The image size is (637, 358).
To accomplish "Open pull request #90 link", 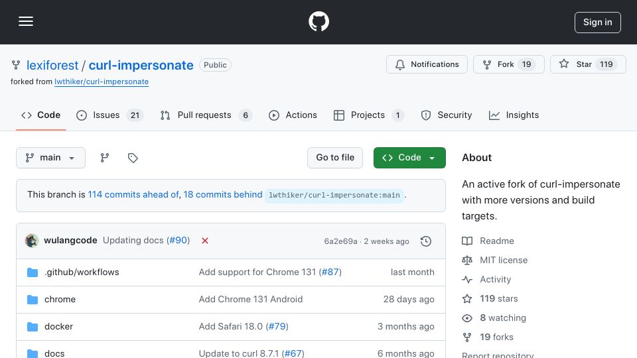I will [178, 240].
